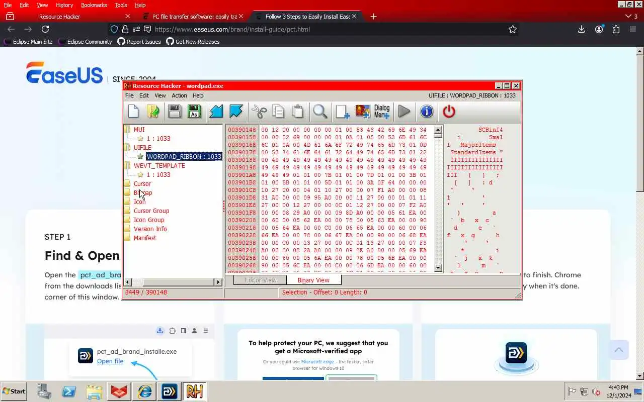This screenshot has width=644, height=402.
Task: Click Save floppy disk icon in Resource Hacker
Action: [x=174, y=111]
